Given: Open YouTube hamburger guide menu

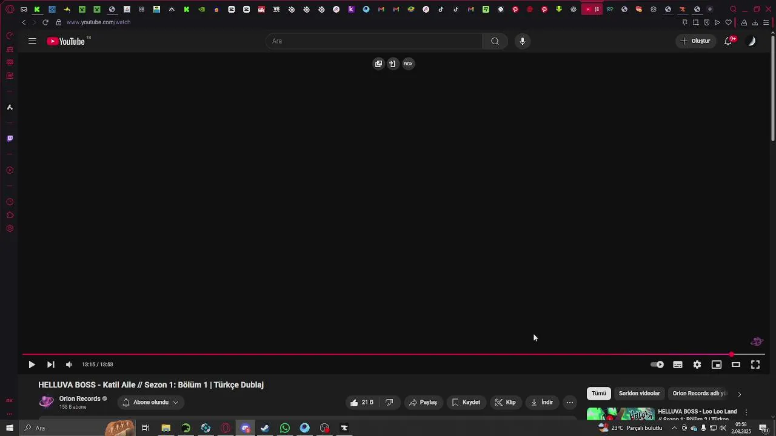Looking at the screenshot, I should coord(32,41).
